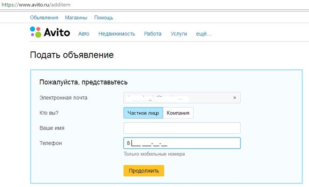Open the Недвижимость category
This screenshot has width=309, height=187.
116,34
